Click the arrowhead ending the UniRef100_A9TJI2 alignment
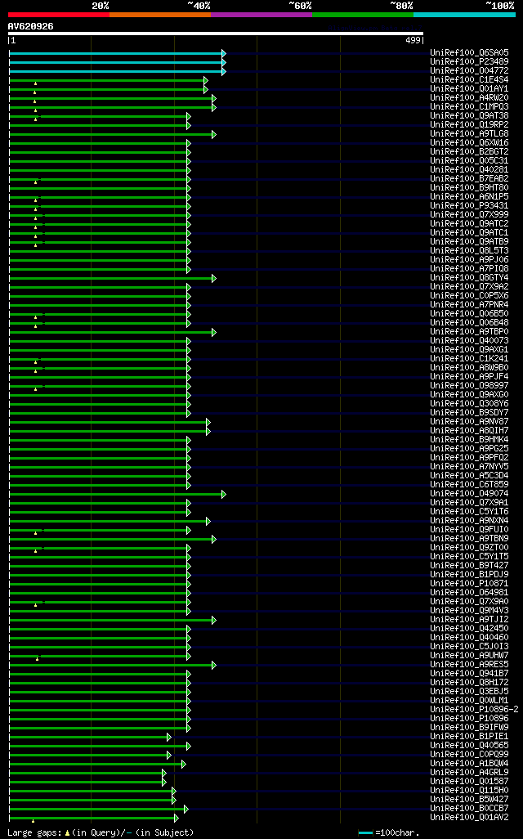523x839 pixels. [214, 620]
